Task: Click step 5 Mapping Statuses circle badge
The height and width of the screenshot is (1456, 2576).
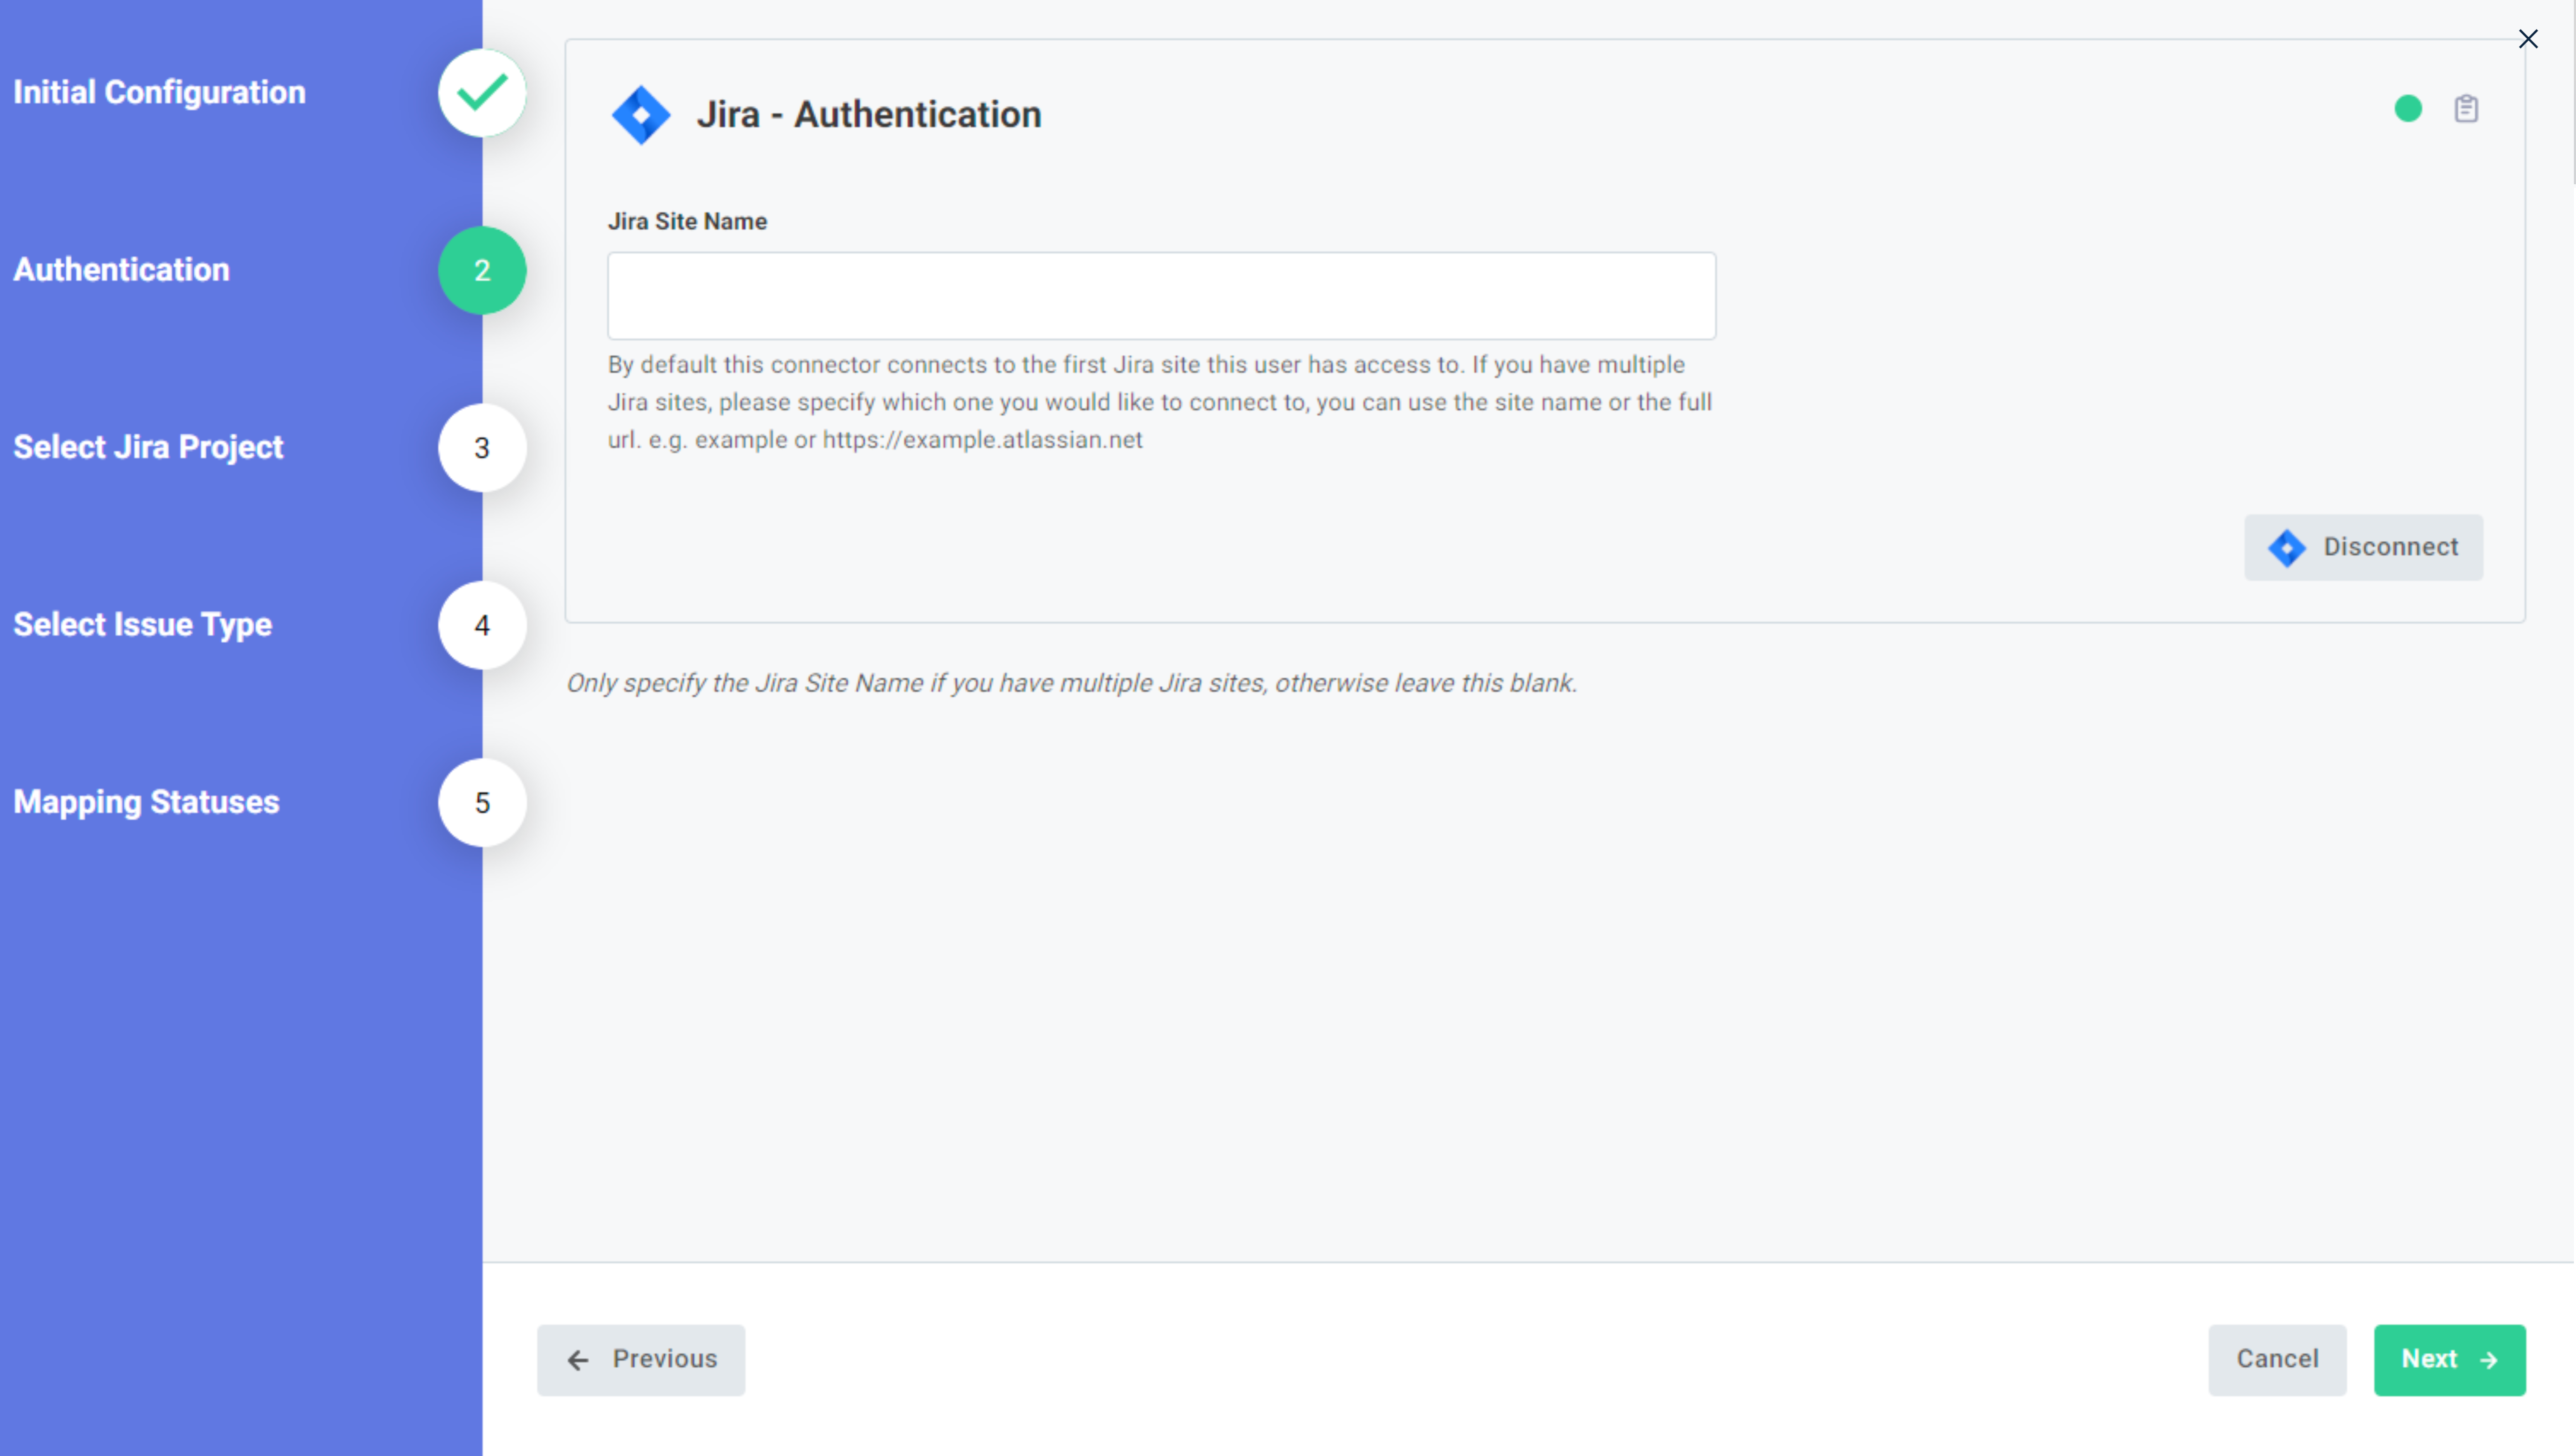Action: click(481, 801)
